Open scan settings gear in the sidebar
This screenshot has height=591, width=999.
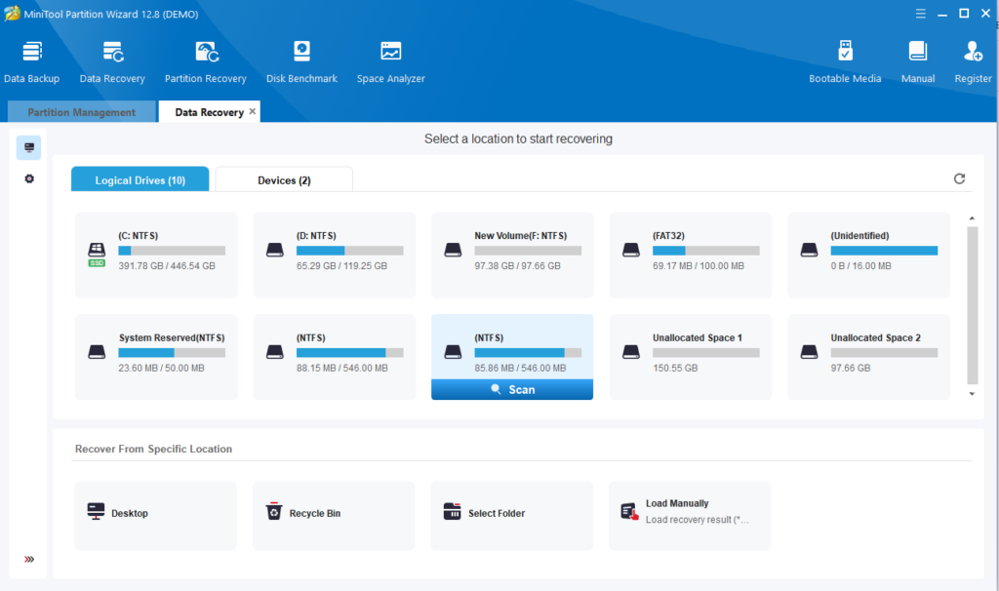tap(29, 178)
